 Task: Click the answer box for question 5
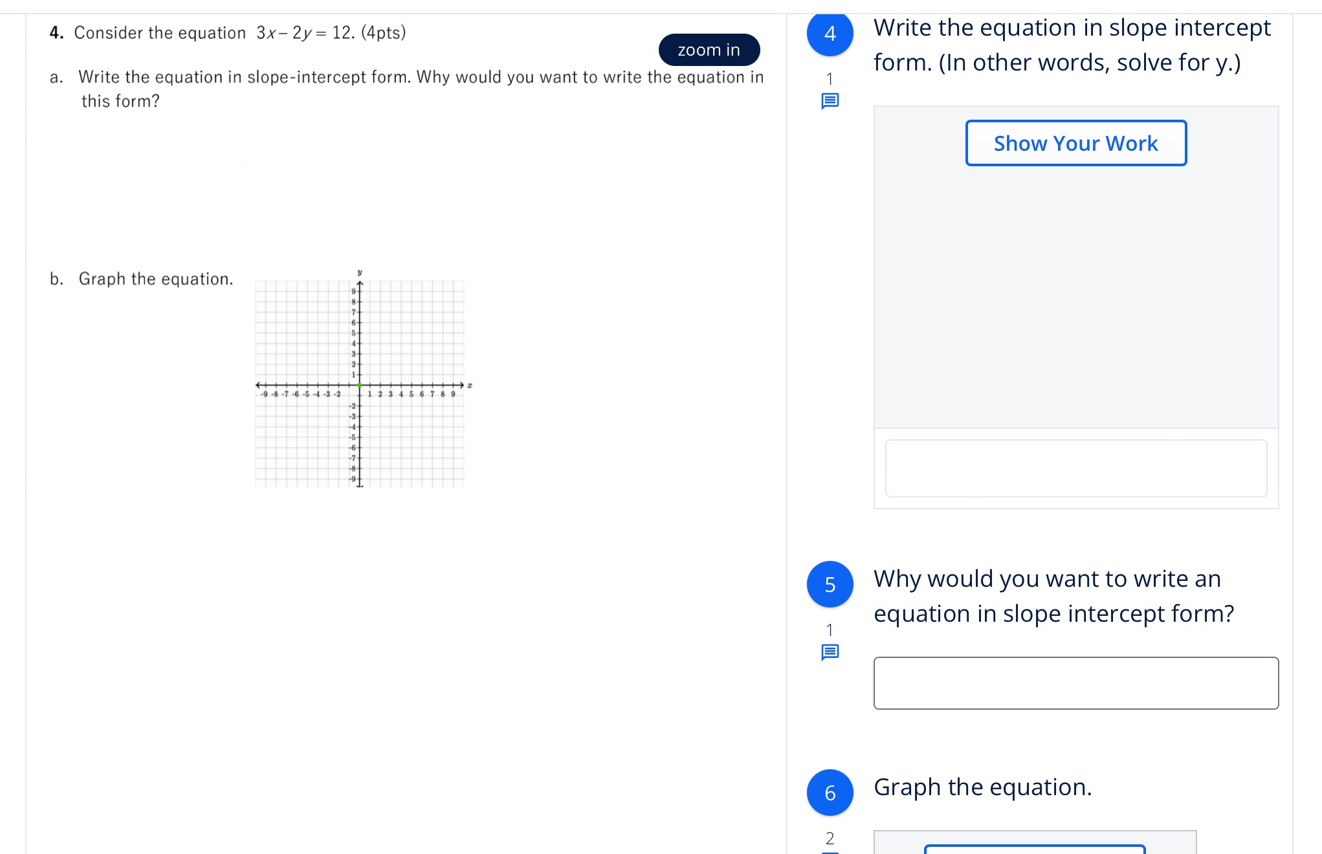coord(1076,683)
